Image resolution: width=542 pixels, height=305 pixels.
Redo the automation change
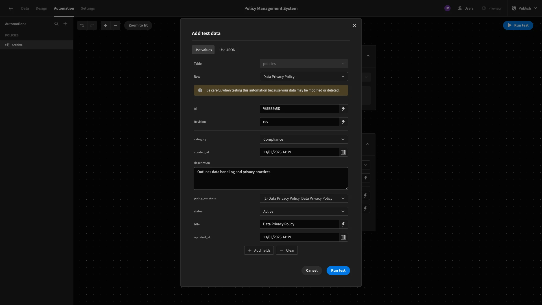(x=92, y=25)
